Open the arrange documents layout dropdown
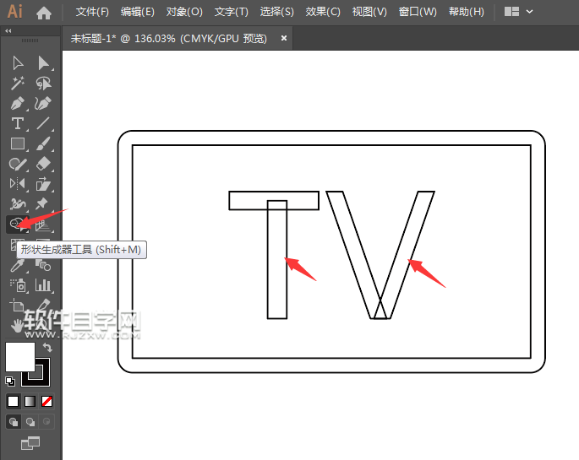 coord(518,12)
